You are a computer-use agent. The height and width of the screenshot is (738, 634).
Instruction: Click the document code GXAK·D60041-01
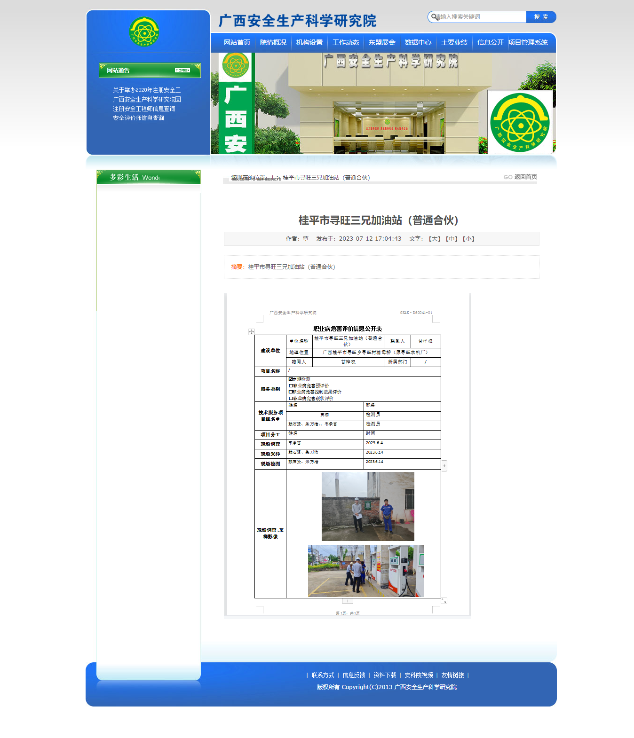416,313
